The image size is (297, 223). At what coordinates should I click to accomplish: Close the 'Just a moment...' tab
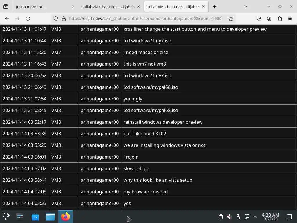pos(73,7)
